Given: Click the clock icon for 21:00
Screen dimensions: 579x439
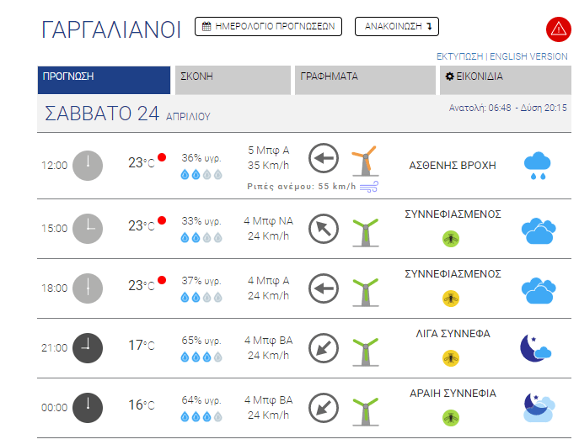Looking at the screenshot, I should click(88, 348).
